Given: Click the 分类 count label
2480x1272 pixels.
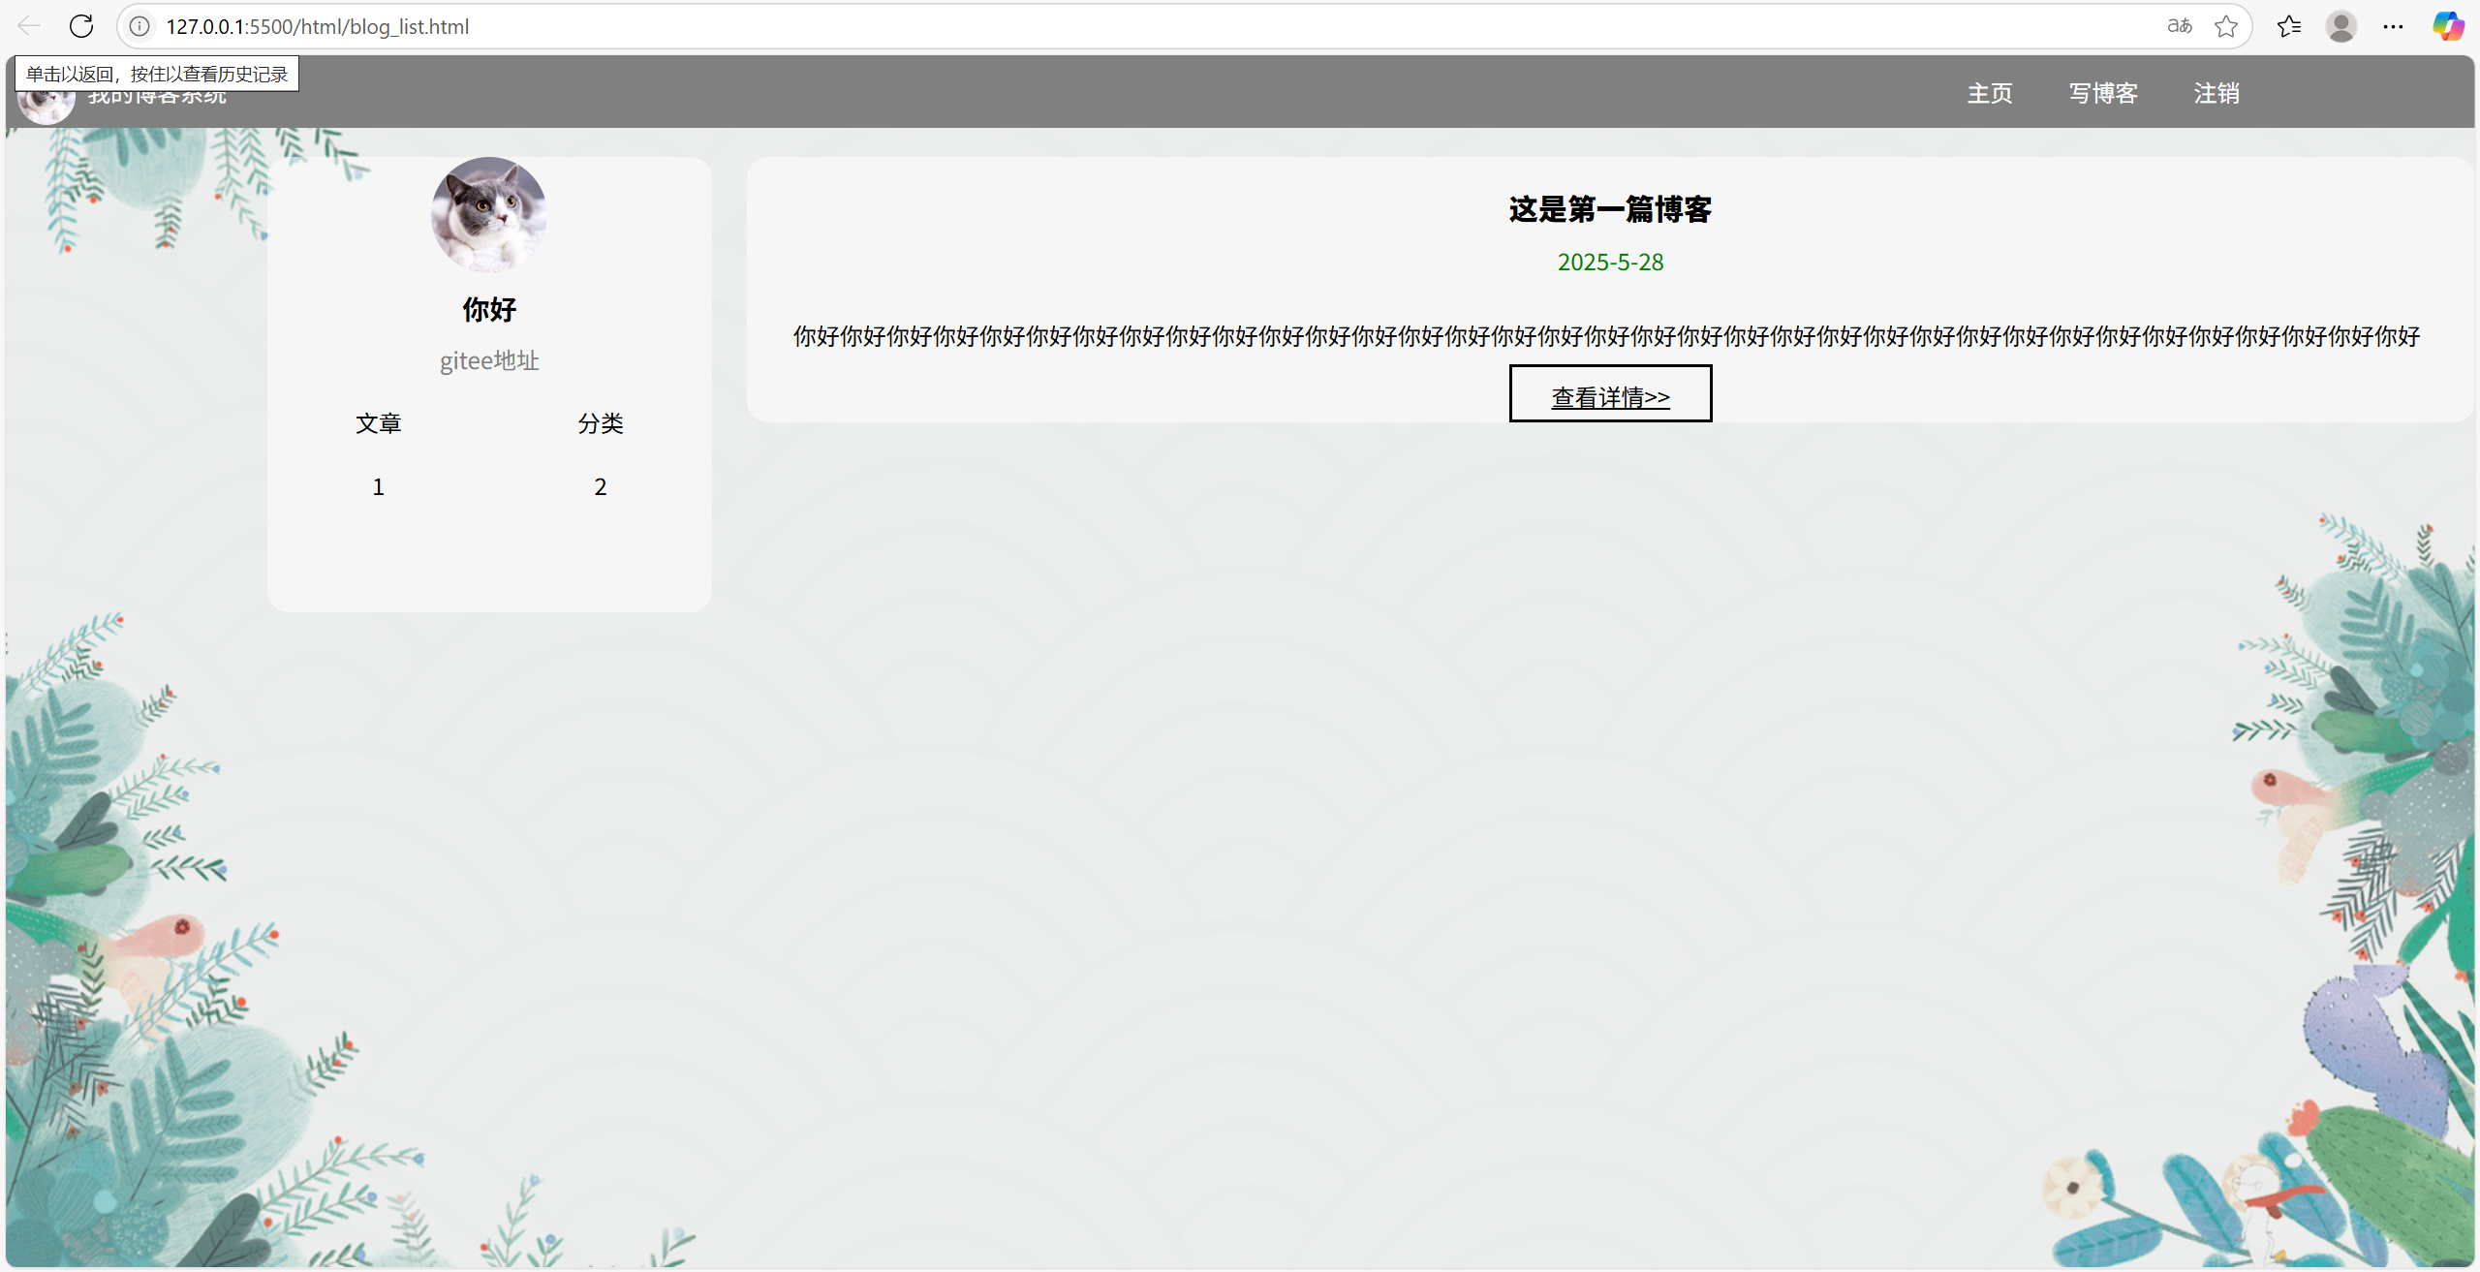Looking at the screenshot, I should pos(601,423).
